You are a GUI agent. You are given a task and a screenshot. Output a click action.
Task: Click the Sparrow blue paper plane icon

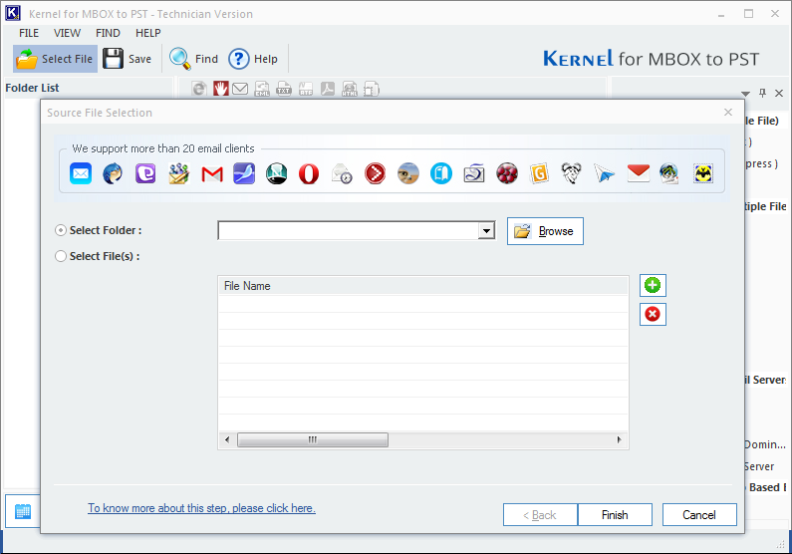click(x=604, y=174)
